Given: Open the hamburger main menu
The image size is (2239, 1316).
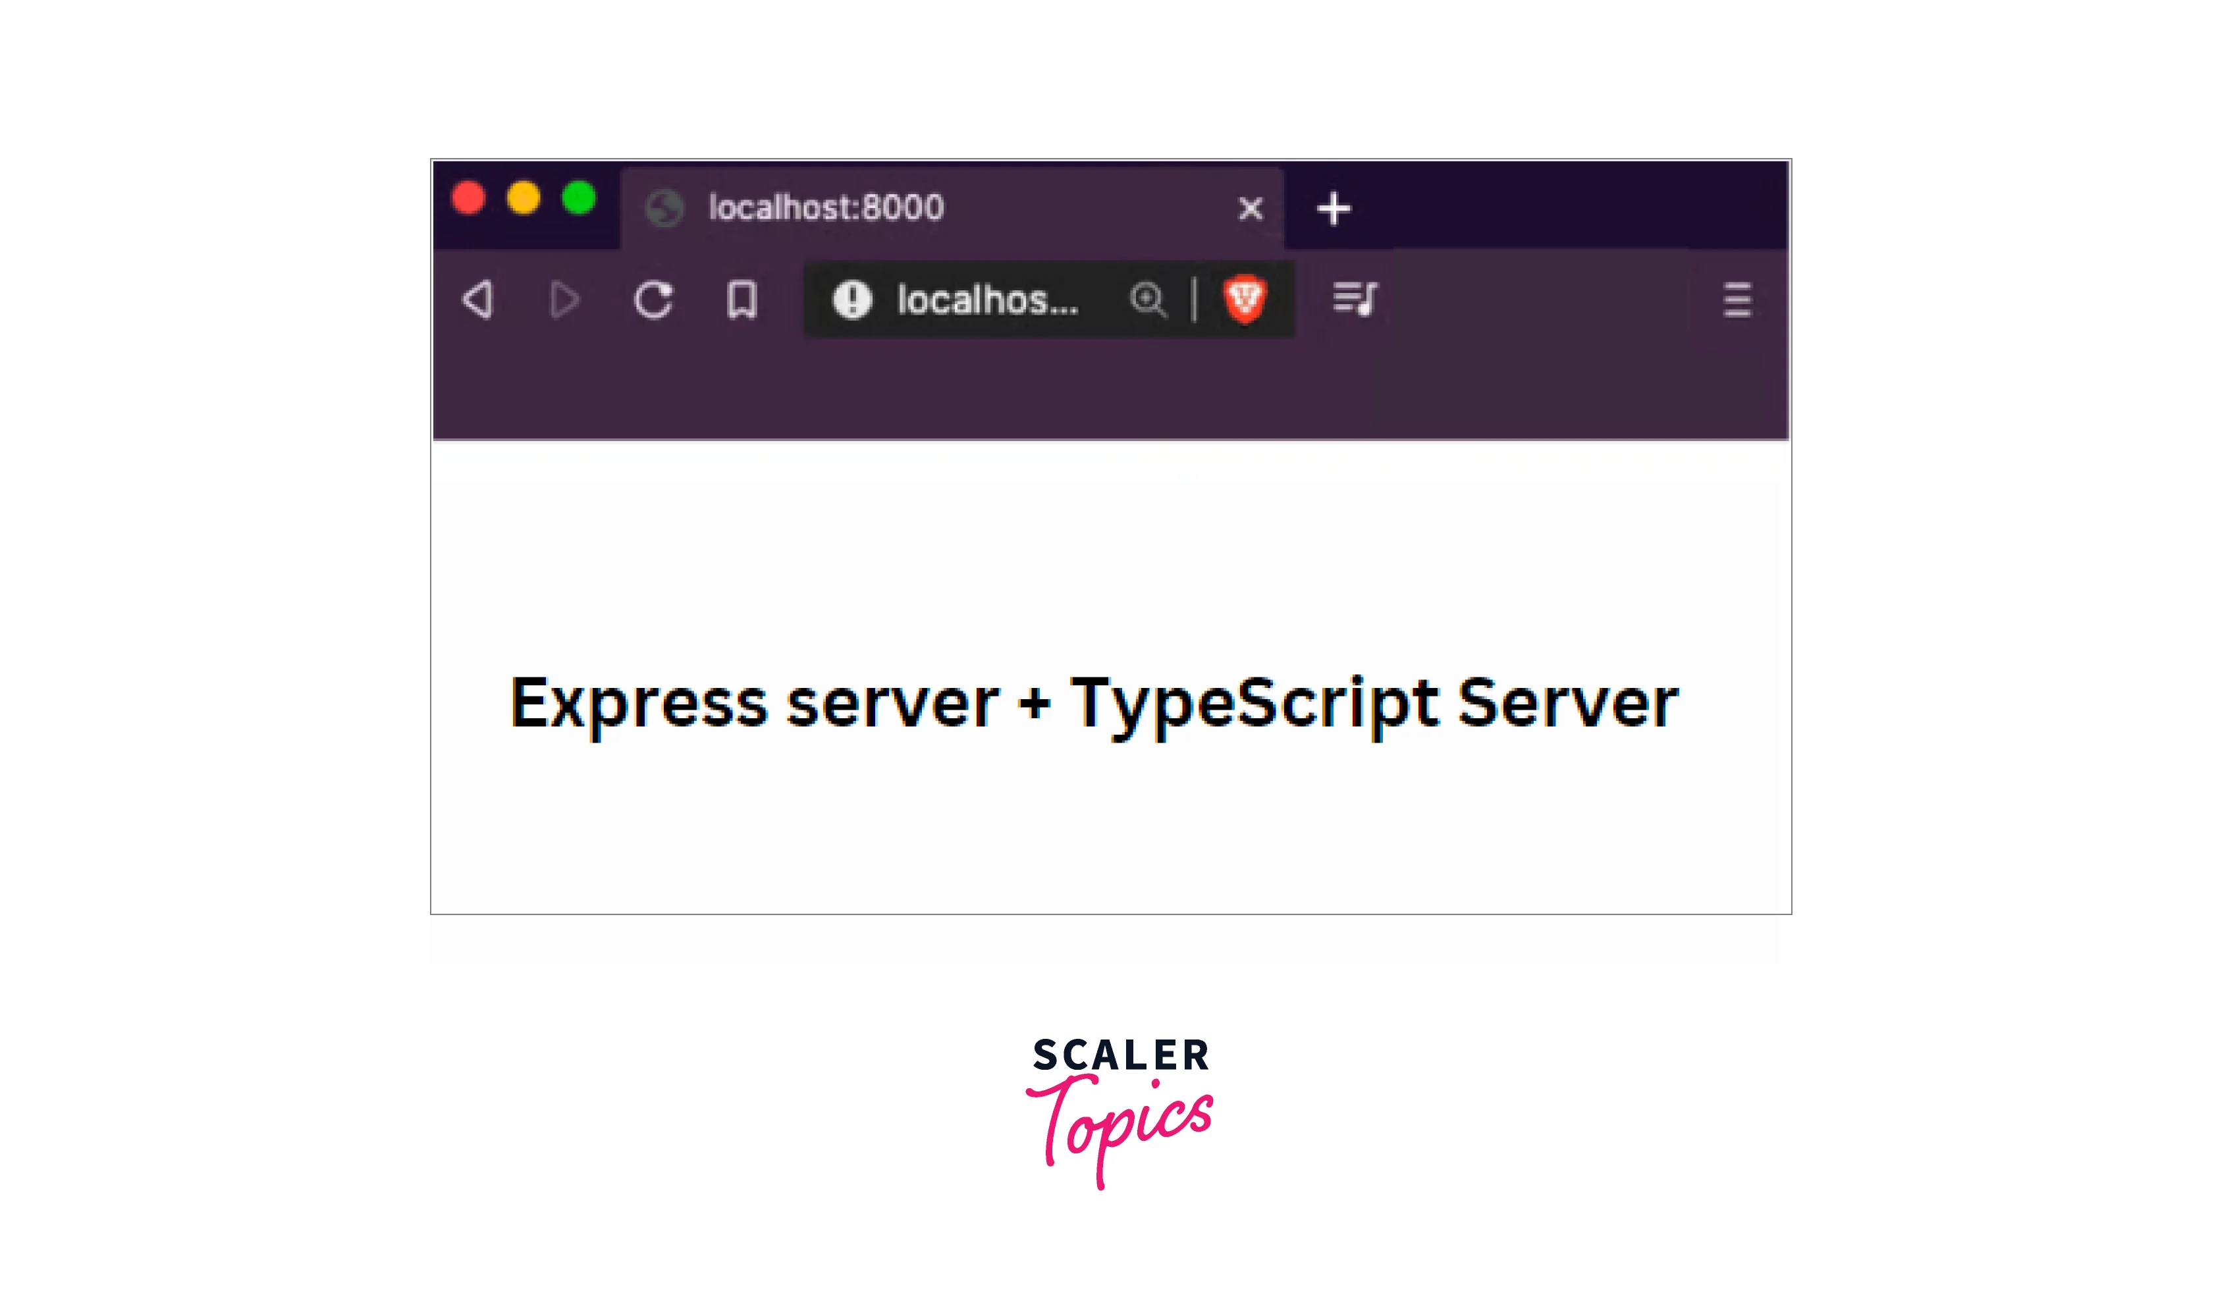Looking at the screenshot, I should (x=1737, y=300).
